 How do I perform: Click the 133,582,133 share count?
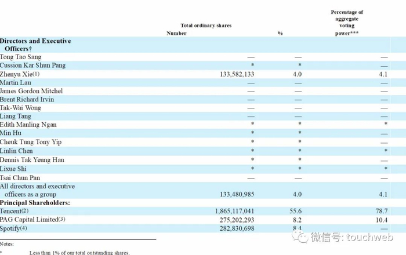coord(237,75)
